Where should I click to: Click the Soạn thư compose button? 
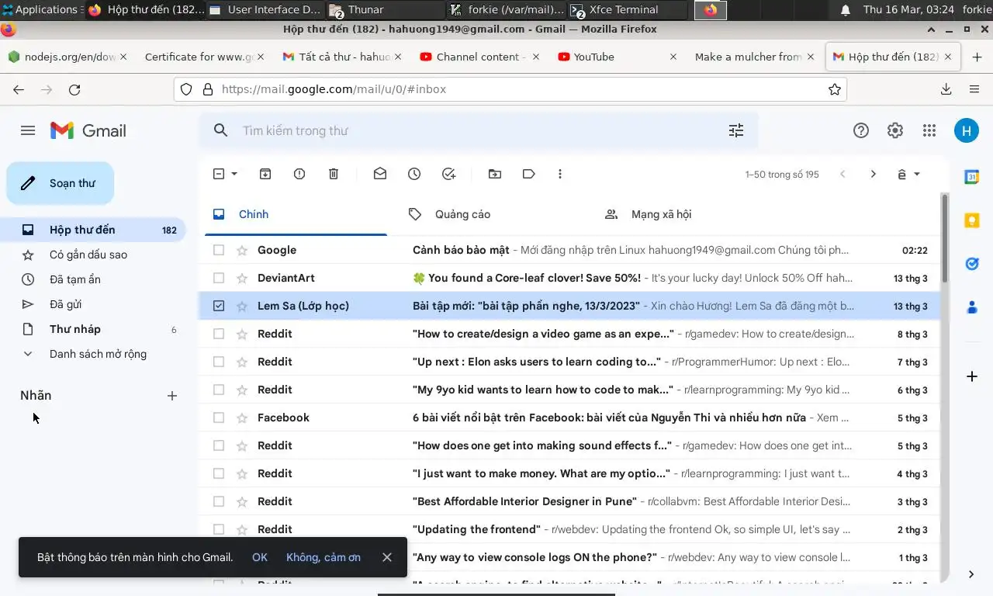click(61, 183)
